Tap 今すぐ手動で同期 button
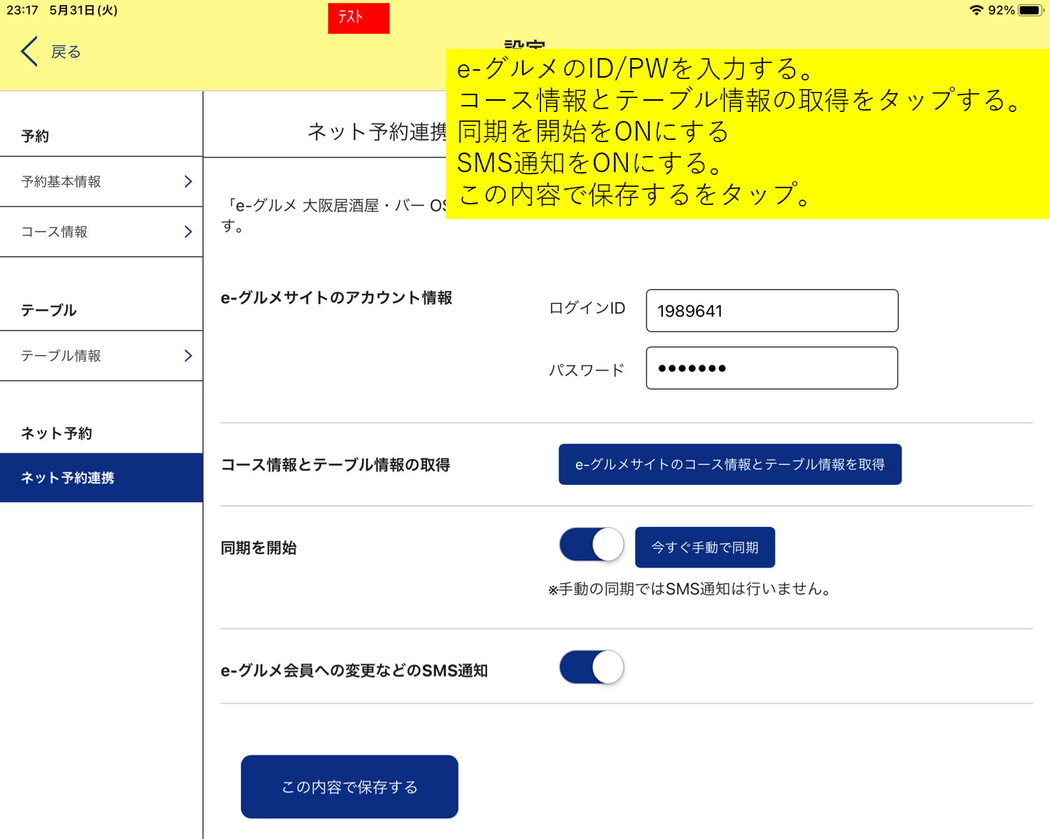Viewport: 1050px width, 839px height. (x=705, y=547)
